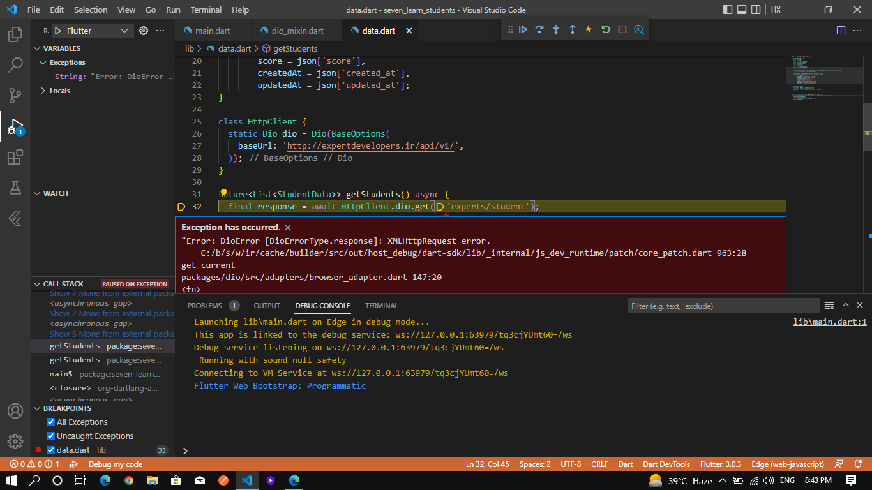Click the debug console filter field
The image size is (872, 490).
[723, 306]
